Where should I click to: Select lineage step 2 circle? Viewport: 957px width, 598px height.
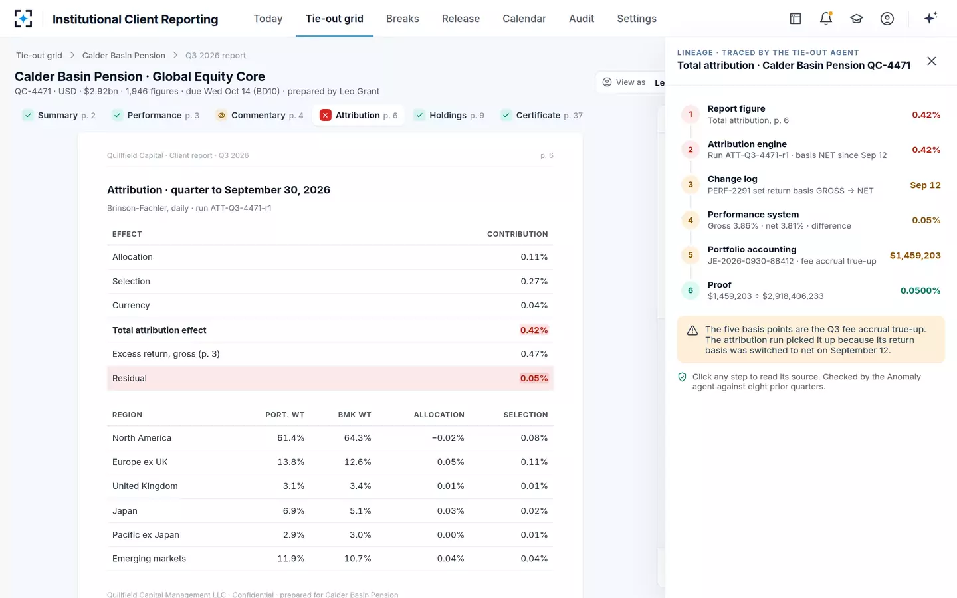coord(691,149)
